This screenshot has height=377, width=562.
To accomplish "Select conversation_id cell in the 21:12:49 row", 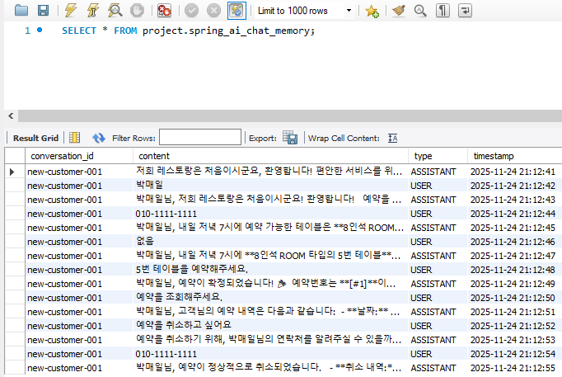I will pos(79,284).
